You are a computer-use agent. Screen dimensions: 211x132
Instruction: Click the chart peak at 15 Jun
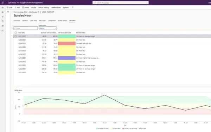coord(104,95)
